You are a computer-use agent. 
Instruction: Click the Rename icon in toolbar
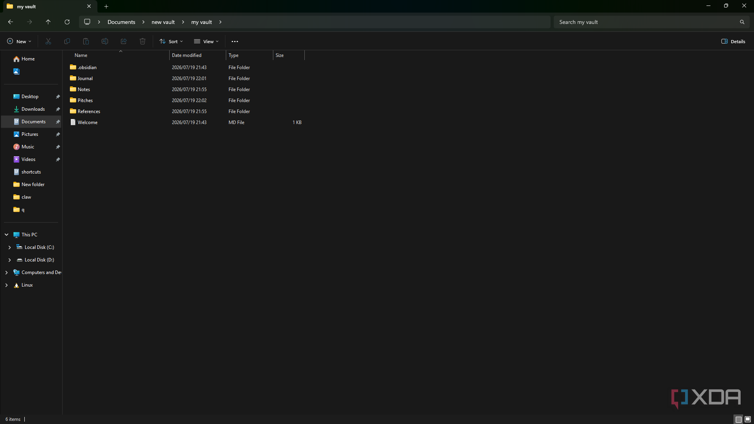[x=105, y=41]
